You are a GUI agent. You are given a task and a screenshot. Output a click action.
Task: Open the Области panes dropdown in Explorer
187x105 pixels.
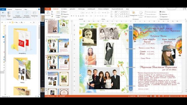3,14
